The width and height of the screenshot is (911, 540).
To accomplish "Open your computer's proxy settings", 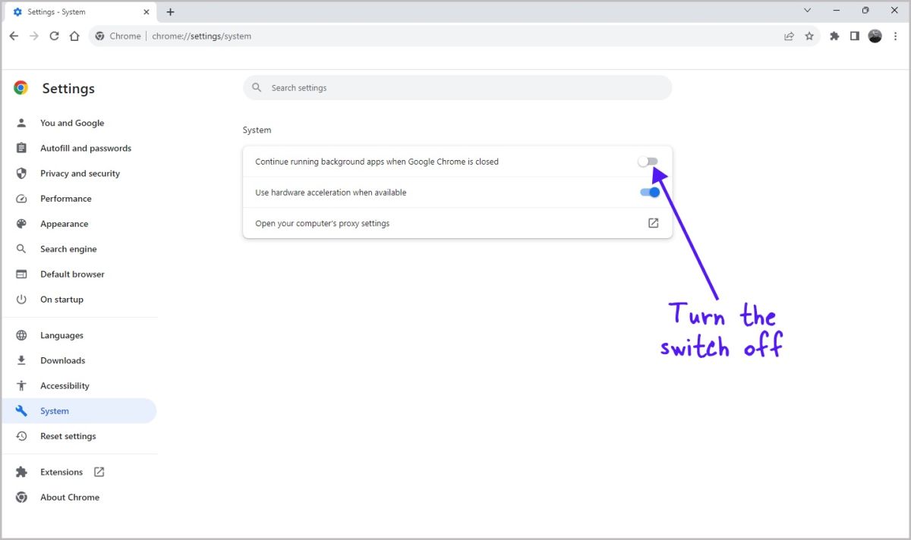I will [653, 223].
